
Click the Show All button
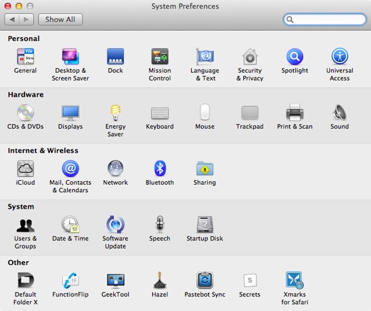point(60,19)
